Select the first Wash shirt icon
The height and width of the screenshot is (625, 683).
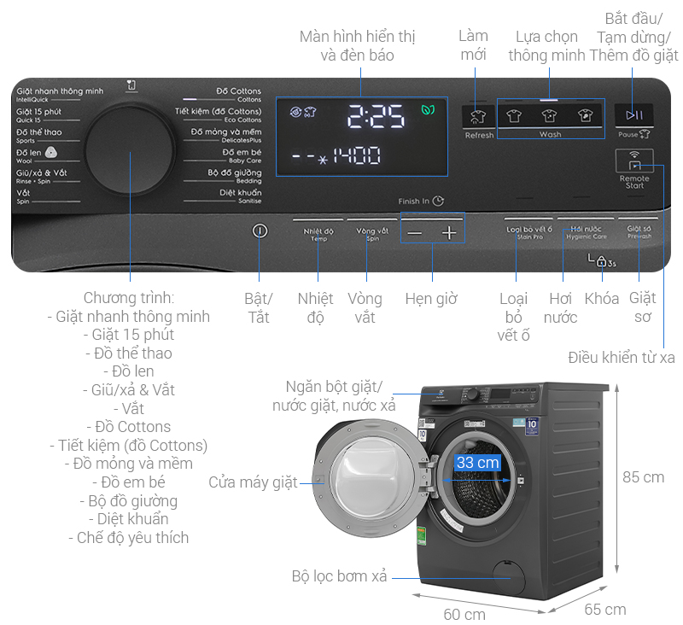click(x=515, y=116)
